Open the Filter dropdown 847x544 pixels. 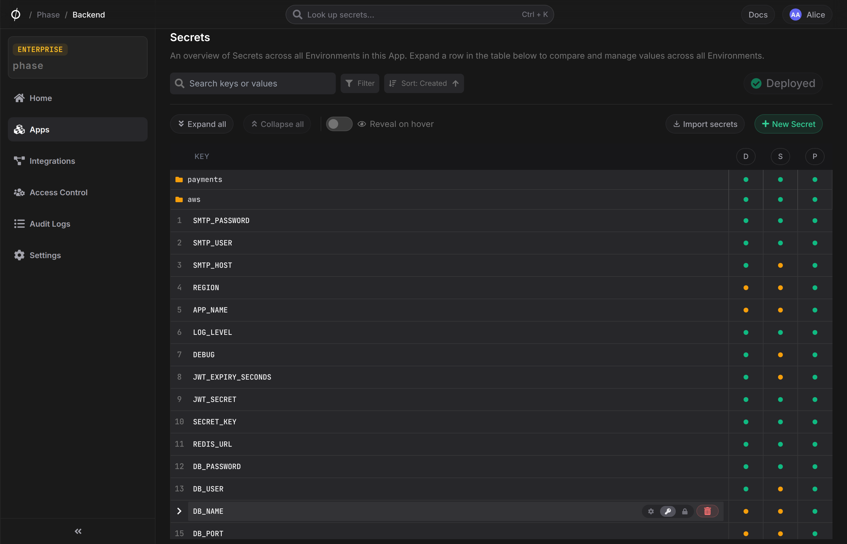(x=360, y=83)
